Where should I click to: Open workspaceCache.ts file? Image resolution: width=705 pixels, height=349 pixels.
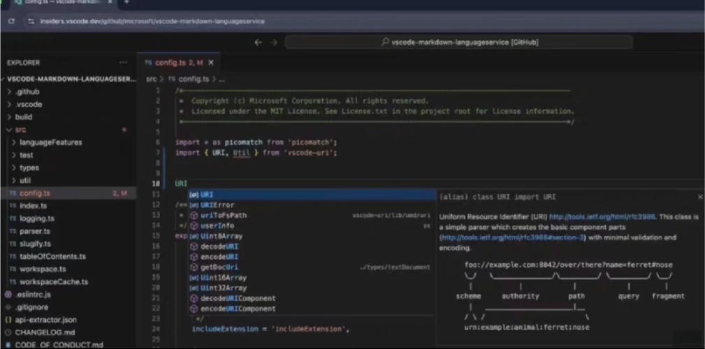[68, 282]
